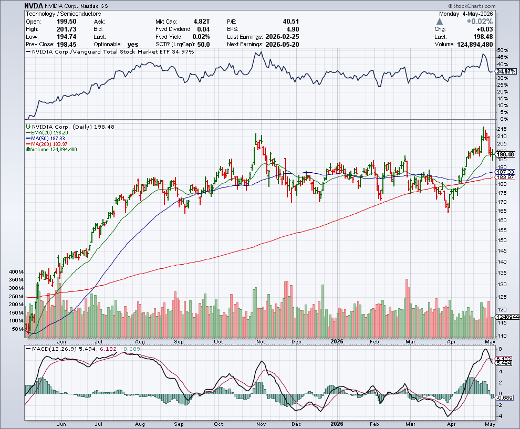Viewport: 520px width, 429px height.
Task: Click the Fwd Yield value 0.02%
Action: pos(201,37)
